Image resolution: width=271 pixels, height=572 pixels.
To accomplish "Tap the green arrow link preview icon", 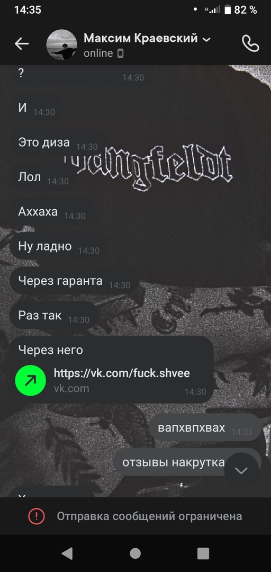I will point(30,380).
